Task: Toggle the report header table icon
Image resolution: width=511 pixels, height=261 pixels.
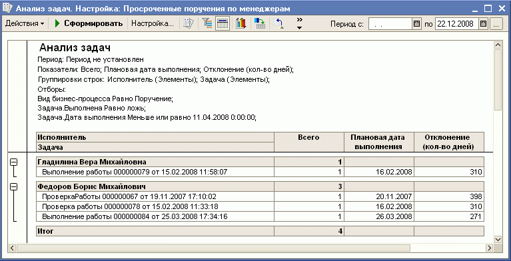Action: pyautogui.click(x=223, y=24)
